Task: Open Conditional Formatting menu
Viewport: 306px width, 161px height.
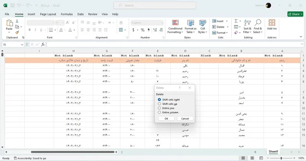Action: 175,27
